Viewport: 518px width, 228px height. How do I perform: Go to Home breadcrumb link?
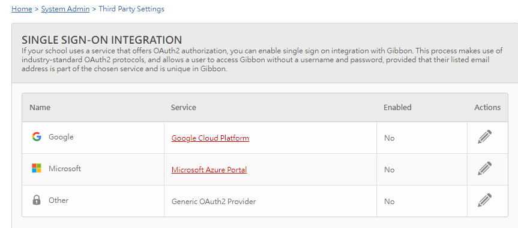[x=22, y=9]
